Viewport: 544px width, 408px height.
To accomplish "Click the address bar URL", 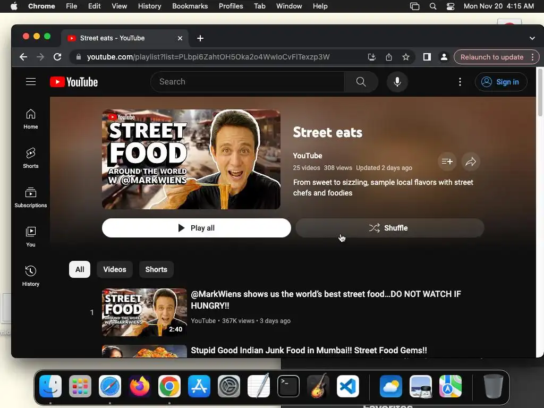I will point(208,57).
